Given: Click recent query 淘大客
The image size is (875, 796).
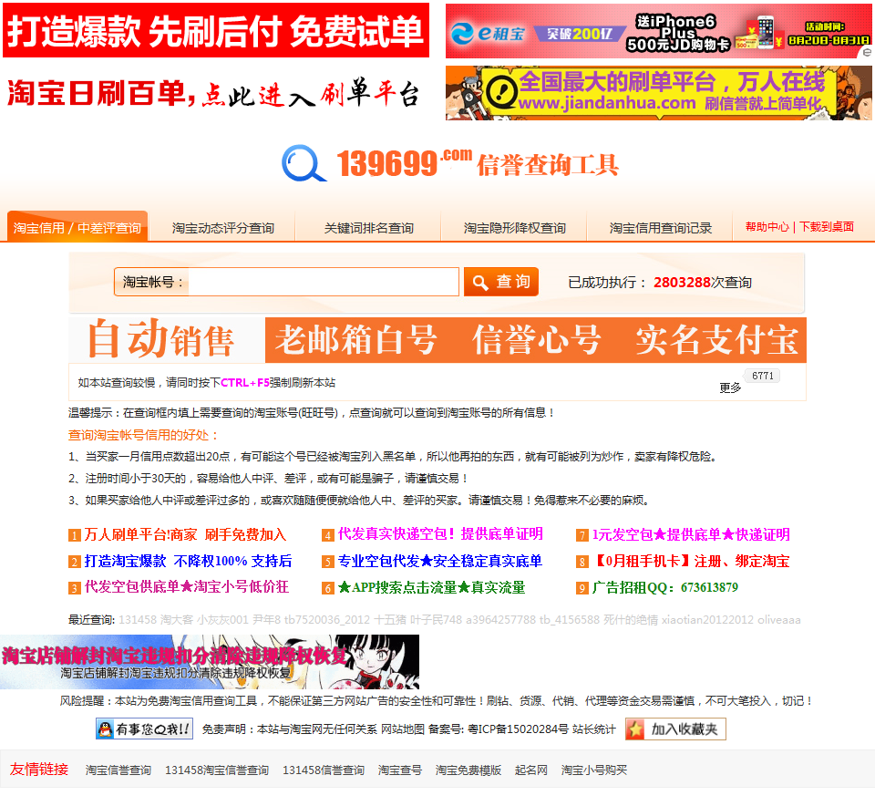Looking at the screenshot, I should [x=176, y=620].
